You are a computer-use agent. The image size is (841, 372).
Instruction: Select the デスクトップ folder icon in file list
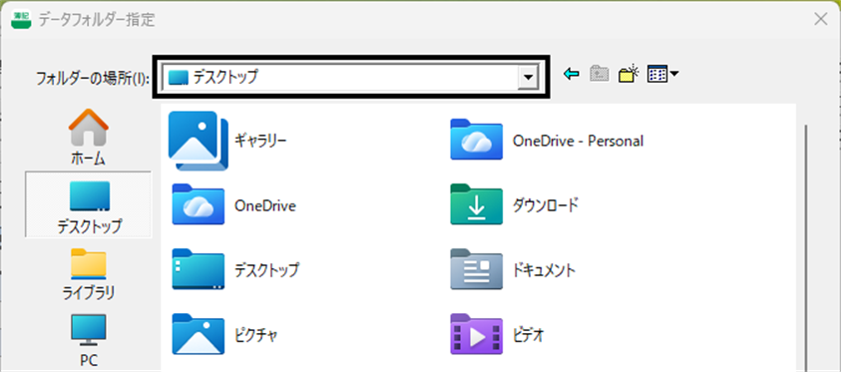click(198, 269)
